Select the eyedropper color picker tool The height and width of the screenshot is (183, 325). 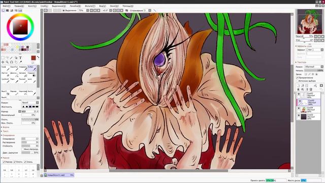pos(20,62)
